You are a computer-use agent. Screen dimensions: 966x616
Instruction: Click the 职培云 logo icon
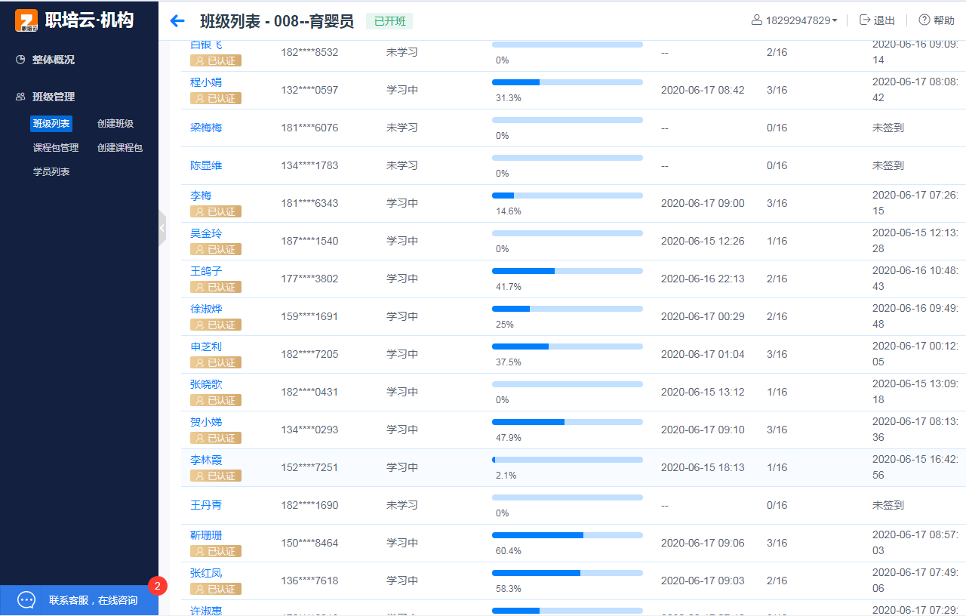click(27, 21)
